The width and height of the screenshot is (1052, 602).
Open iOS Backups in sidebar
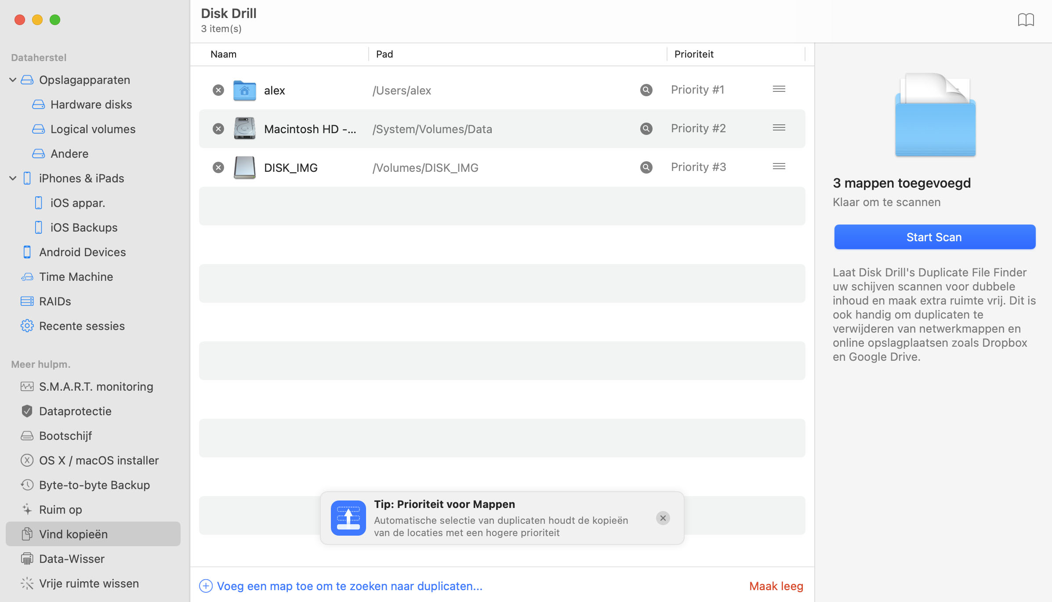click(x=83, y=228)
